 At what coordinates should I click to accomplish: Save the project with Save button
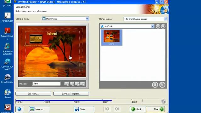(84, 109)
